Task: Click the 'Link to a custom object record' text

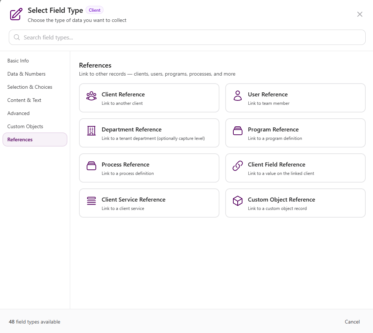Action: [277, 208]
